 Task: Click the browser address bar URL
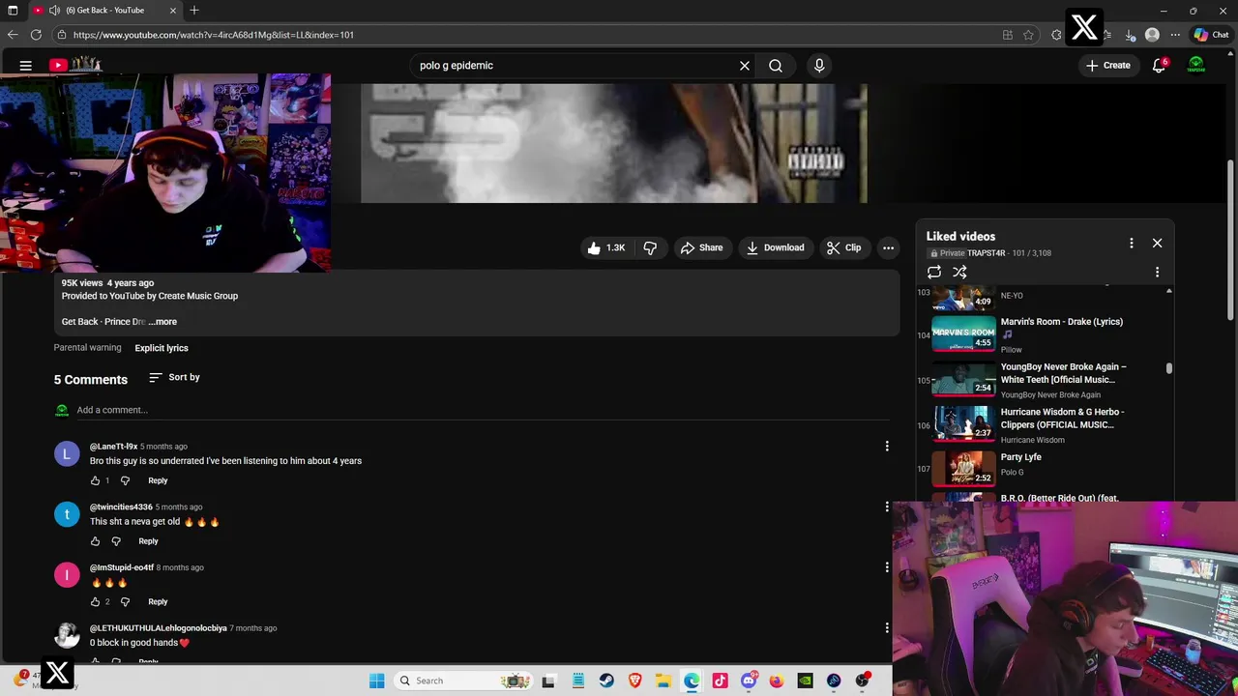coord(213,35)
